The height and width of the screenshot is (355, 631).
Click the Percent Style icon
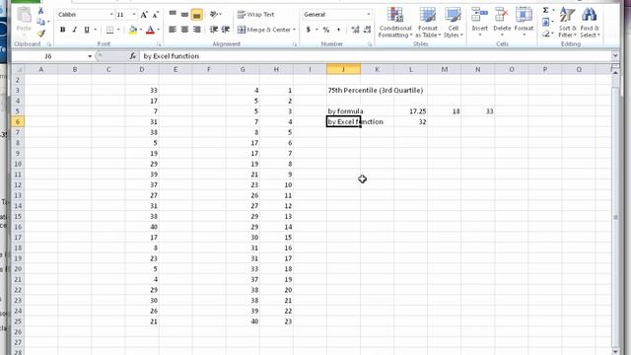tap(326, 30)
